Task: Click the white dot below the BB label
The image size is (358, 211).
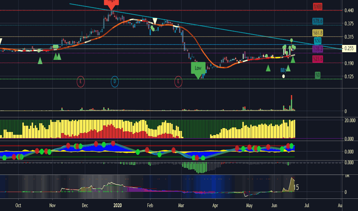Action: click(283, 76)
